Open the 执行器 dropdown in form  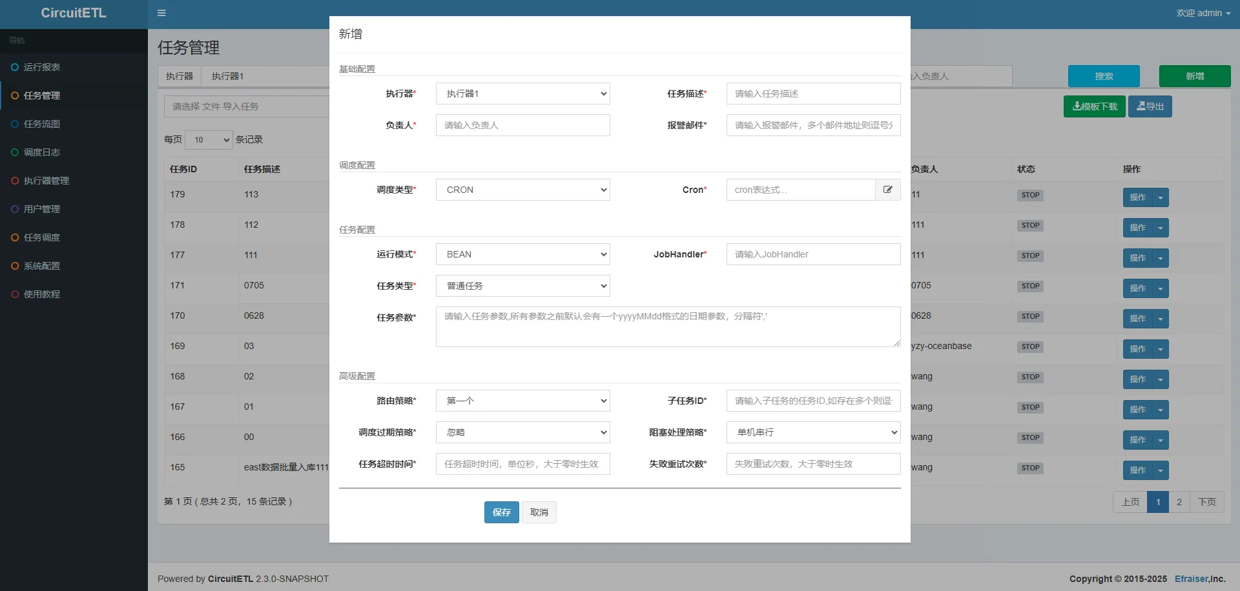tap(522, 94)
